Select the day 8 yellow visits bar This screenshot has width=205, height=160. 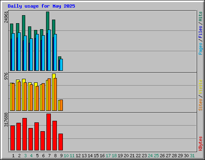[x=54, y=76]
